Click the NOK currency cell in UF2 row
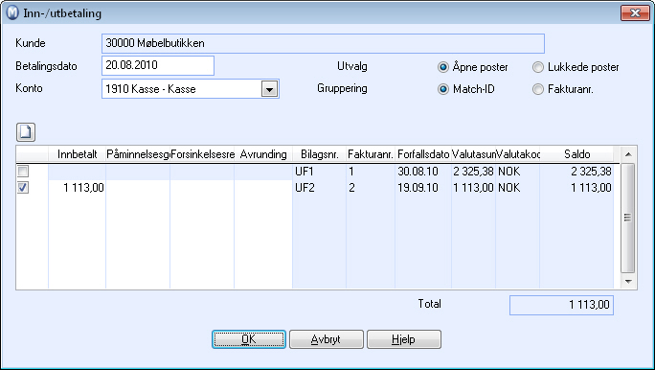This screenshot has height=370, width=655. (x=517, y=188)
